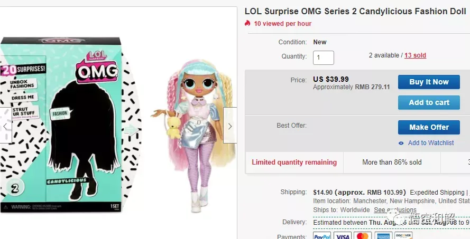Click into the Quantity input field

tap(324, 58)
